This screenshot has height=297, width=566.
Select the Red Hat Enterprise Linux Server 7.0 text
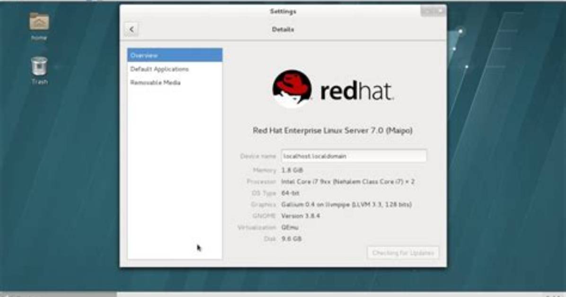click(332, 130)
